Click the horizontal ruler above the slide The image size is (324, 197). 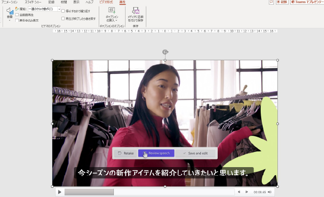click(165, 31)
